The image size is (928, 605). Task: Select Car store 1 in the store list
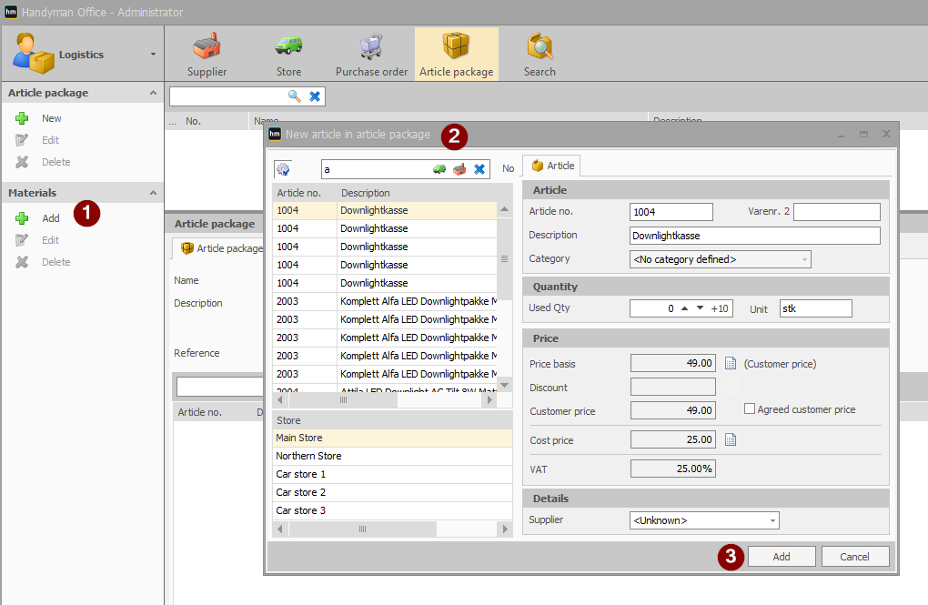pos(392,474)
